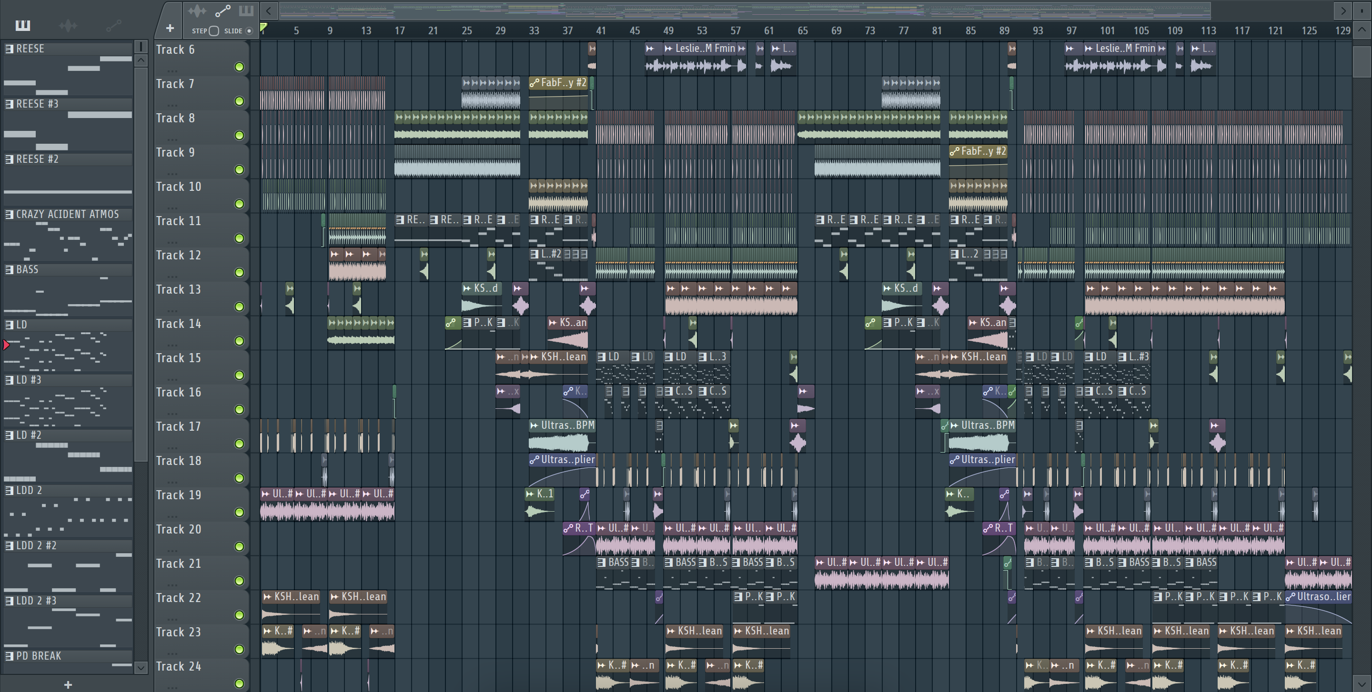
Task: Click the horizontal song overview scrollbar
Action: 745,10
